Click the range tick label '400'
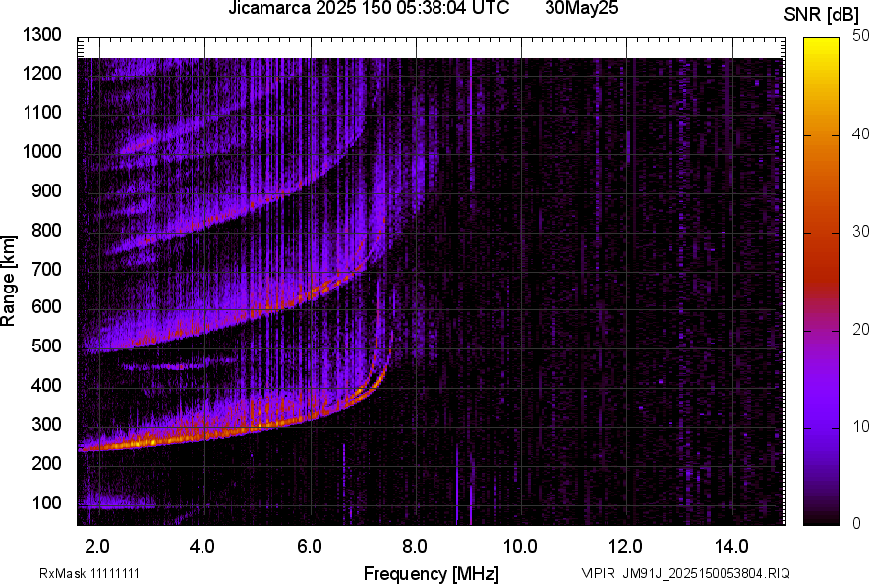The image size is (869, 584). tap(46, 386)
